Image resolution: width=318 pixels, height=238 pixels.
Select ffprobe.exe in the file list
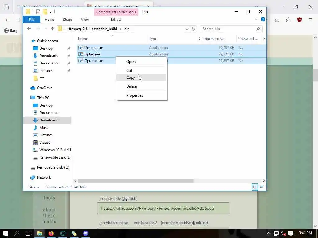click(x=93, y=61)
